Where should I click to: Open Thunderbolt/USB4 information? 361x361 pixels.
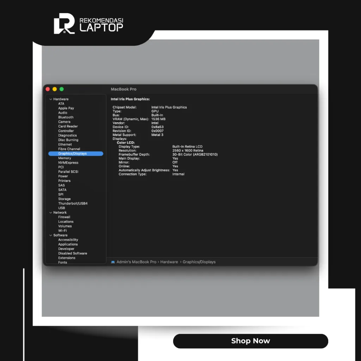[x=73, y=203]
